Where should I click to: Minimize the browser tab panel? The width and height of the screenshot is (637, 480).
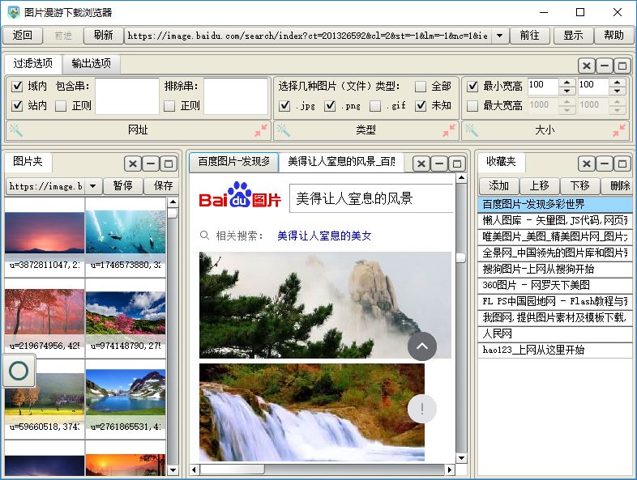439,164
